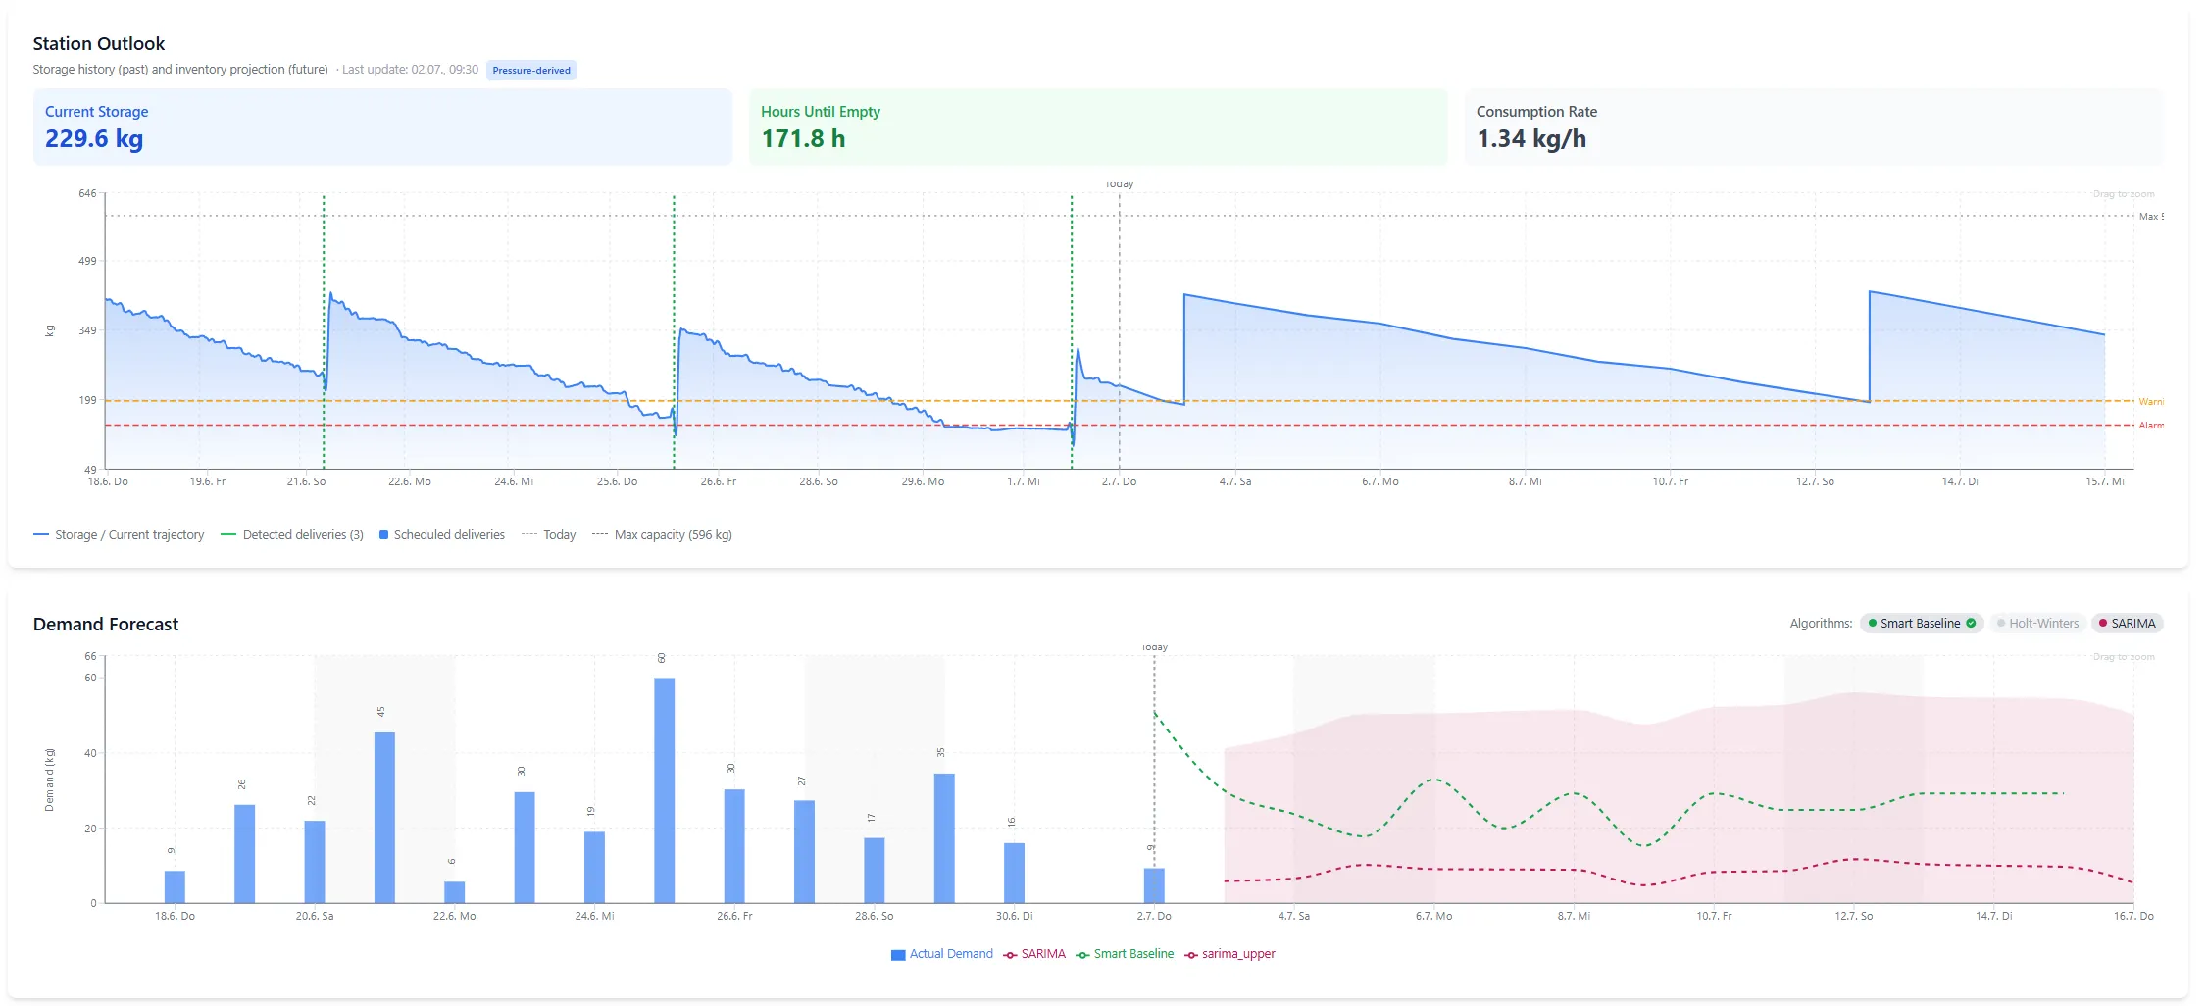This screenshot has width=2207, height=1006.
Task: Click the red dot icon beside SARIMA
Action: tap(2102, 623)
